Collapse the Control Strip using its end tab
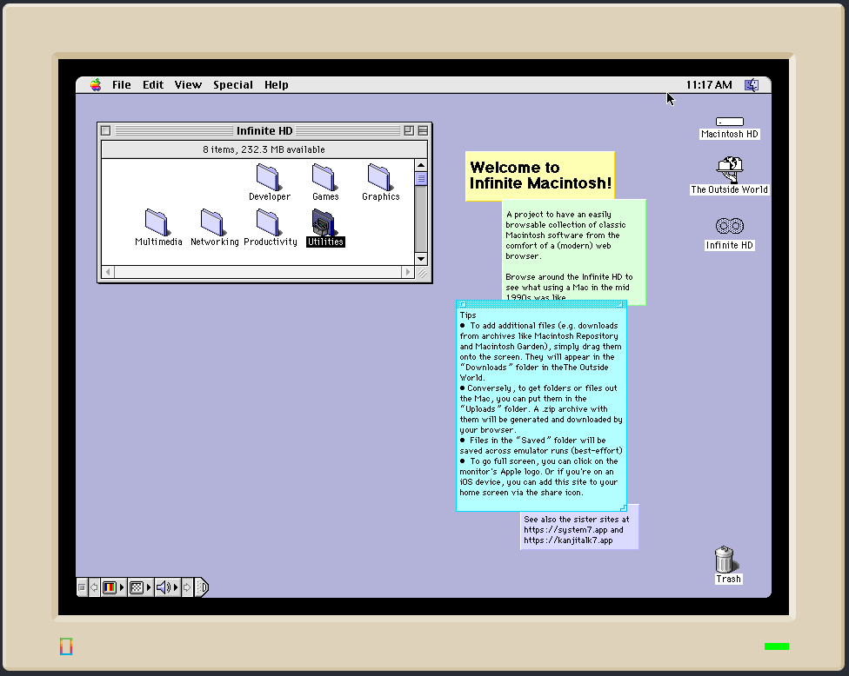The image size is (849, 676). (x=202, y=587)
